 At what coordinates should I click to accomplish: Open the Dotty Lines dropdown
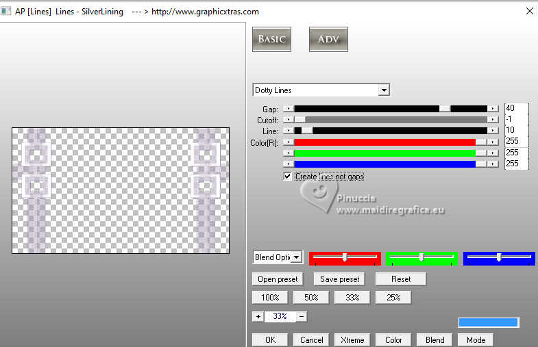tap(384, 90)
